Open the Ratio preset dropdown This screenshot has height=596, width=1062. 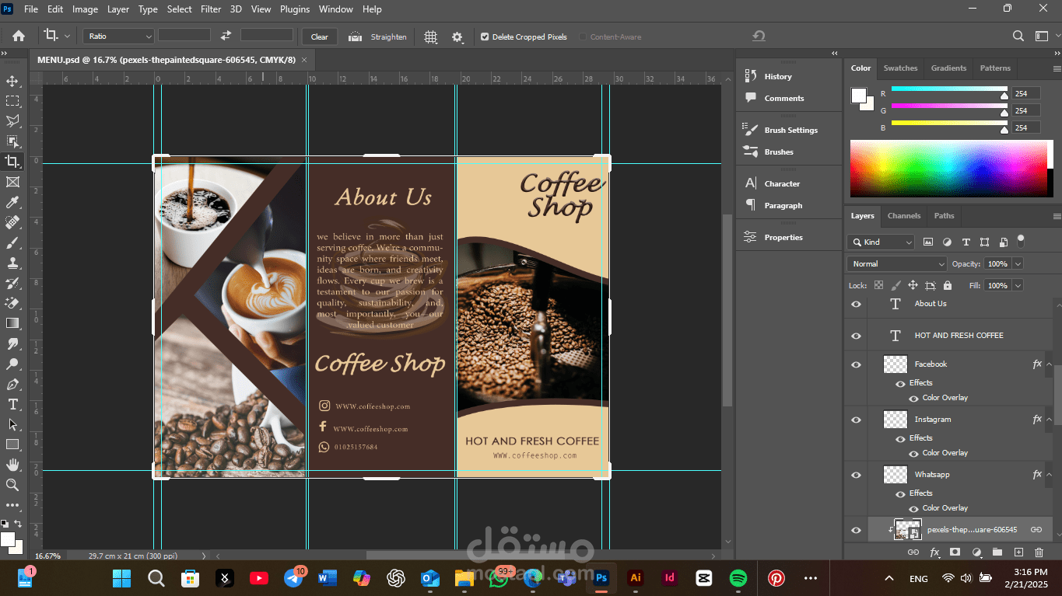(119, 37)
